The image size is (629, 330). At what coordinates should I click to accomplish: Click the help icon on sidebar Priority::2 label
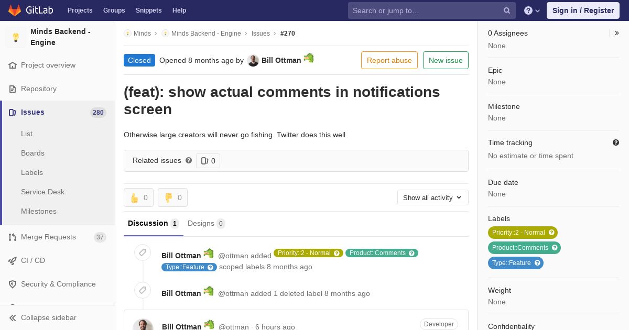(x=551, y=233)
